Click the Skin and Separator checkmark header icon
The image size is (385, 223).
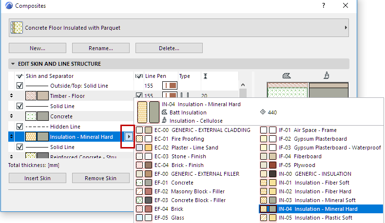19,76
